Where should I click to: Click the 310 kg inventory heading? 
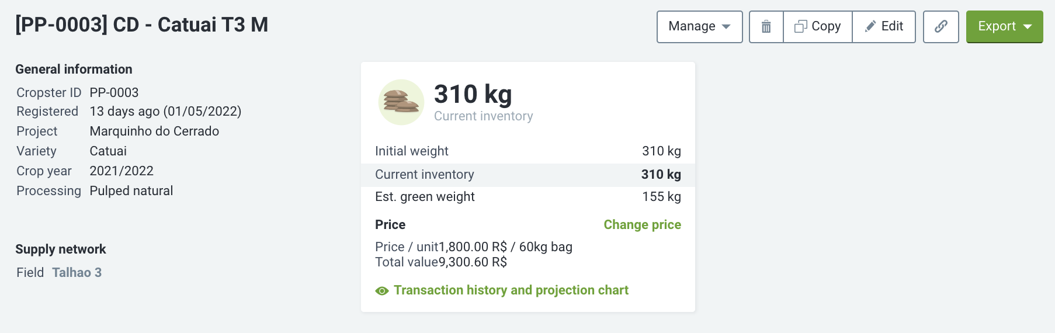pyautogui.click(x=473, y=95)
